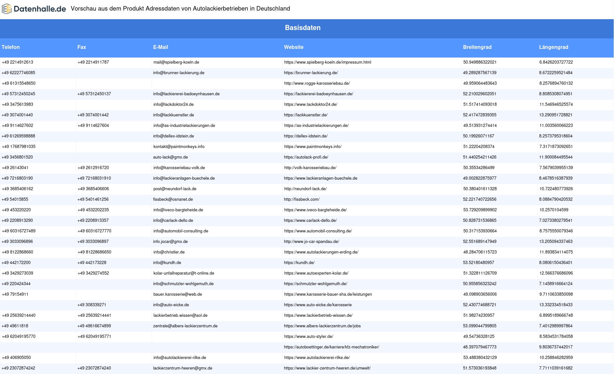Select phone number +49 406905050
This screenshot has height=374, width=614.
pos(16,358)
